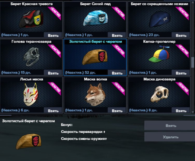Screen dimensions: 195x161
Task: Click Взять under Лисья маска
Action: (53, 110)
